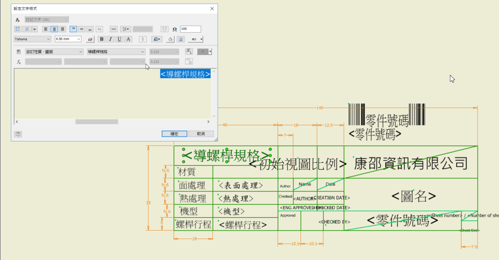Image resolution: width=499 pixels, height=260 pixels.
Task: Toggle Underline text formatting
Action: 119,39
